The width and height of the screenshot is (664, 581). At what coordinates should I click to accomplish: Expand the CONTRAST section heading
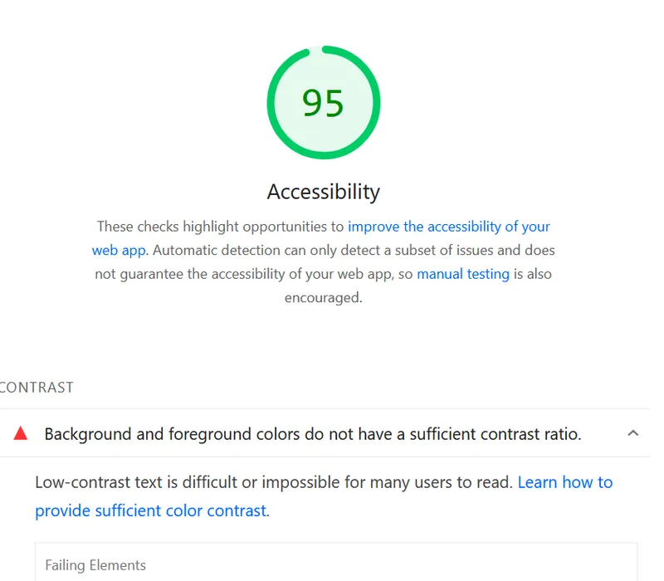(37, 387)
